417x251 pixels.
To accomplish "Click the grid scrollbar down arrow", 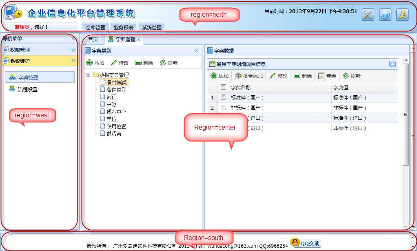I will pos(406,226).
